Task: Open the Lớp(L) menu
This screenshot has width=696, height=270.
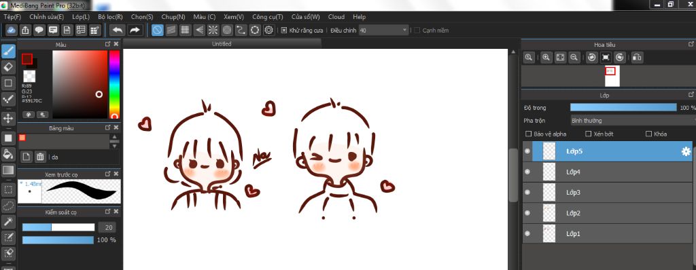Action: (81, 17)
